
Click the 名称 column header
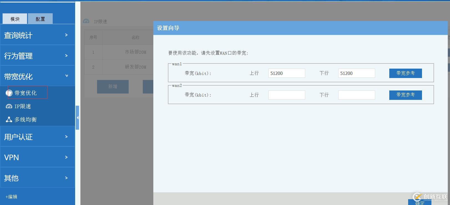point(135,37)
